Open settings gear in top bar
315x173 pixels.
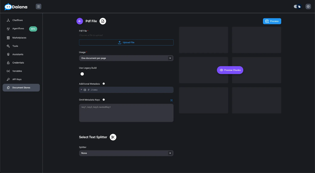pos(308,6)
